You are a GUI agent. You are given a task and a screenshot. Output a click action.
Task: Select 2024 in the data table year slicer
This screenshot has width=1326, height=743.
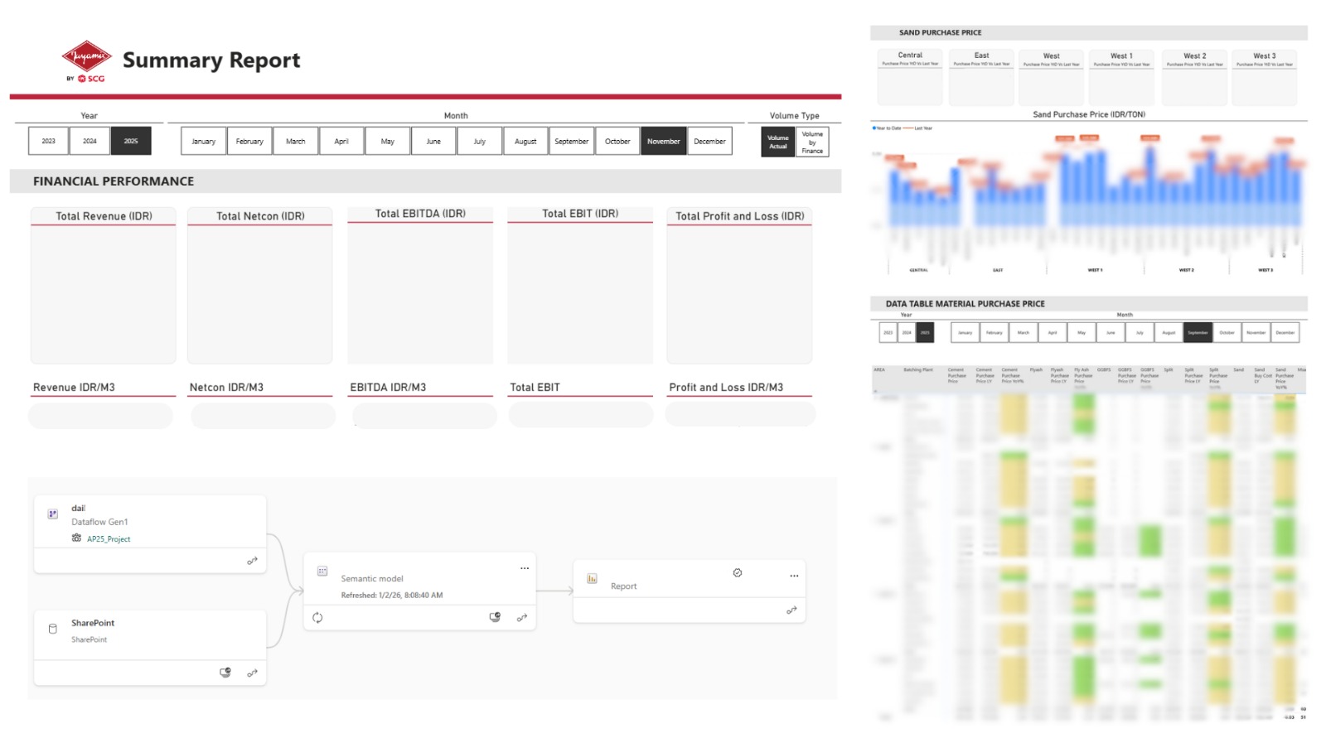907,332
